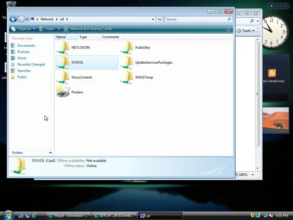The height and width of the screenshot is (220, 293).
Task: Select the WsusContent shared folder icon
Action: click(63, 77)
